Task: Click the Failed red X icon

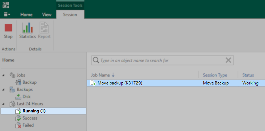Action: click(18, 125)
